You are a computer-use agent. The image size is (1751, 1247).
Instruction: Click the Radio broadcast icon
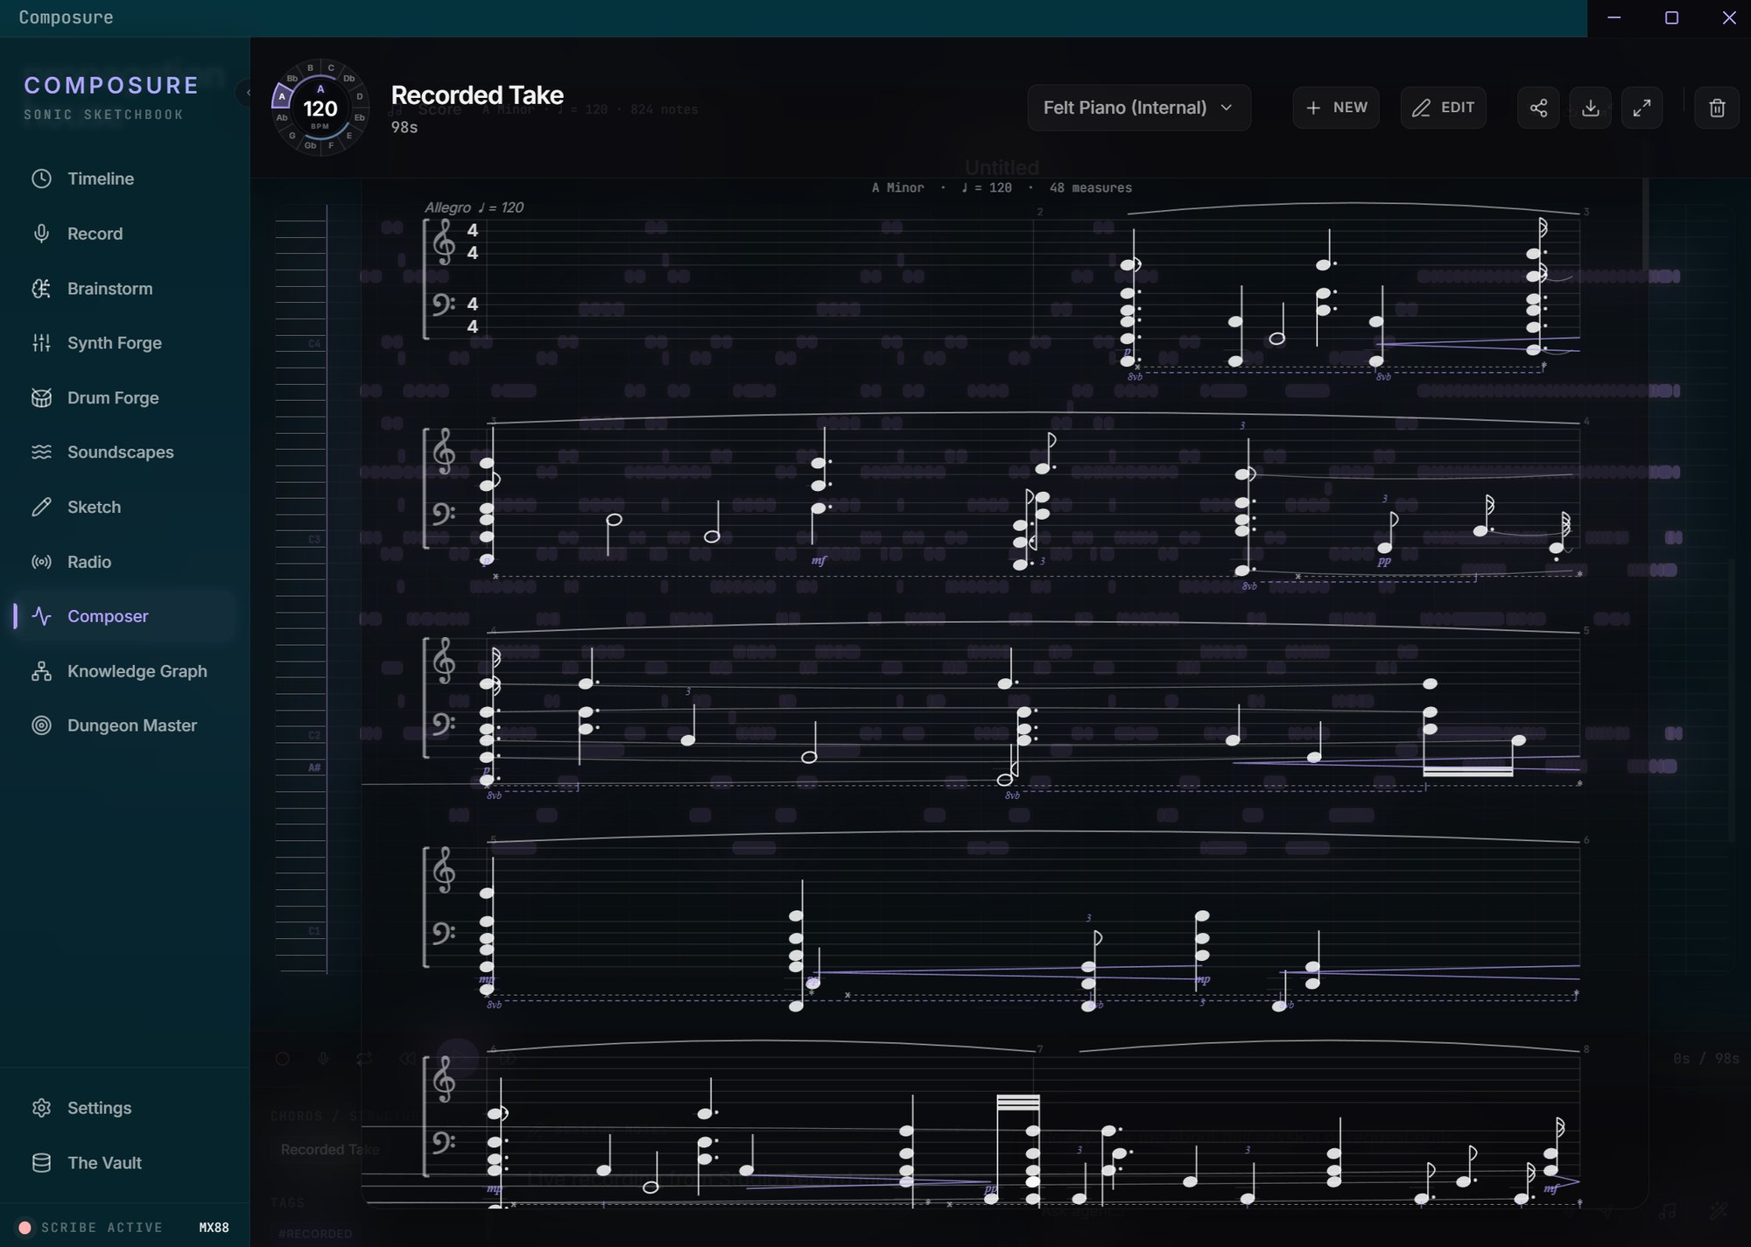point(41,562)
